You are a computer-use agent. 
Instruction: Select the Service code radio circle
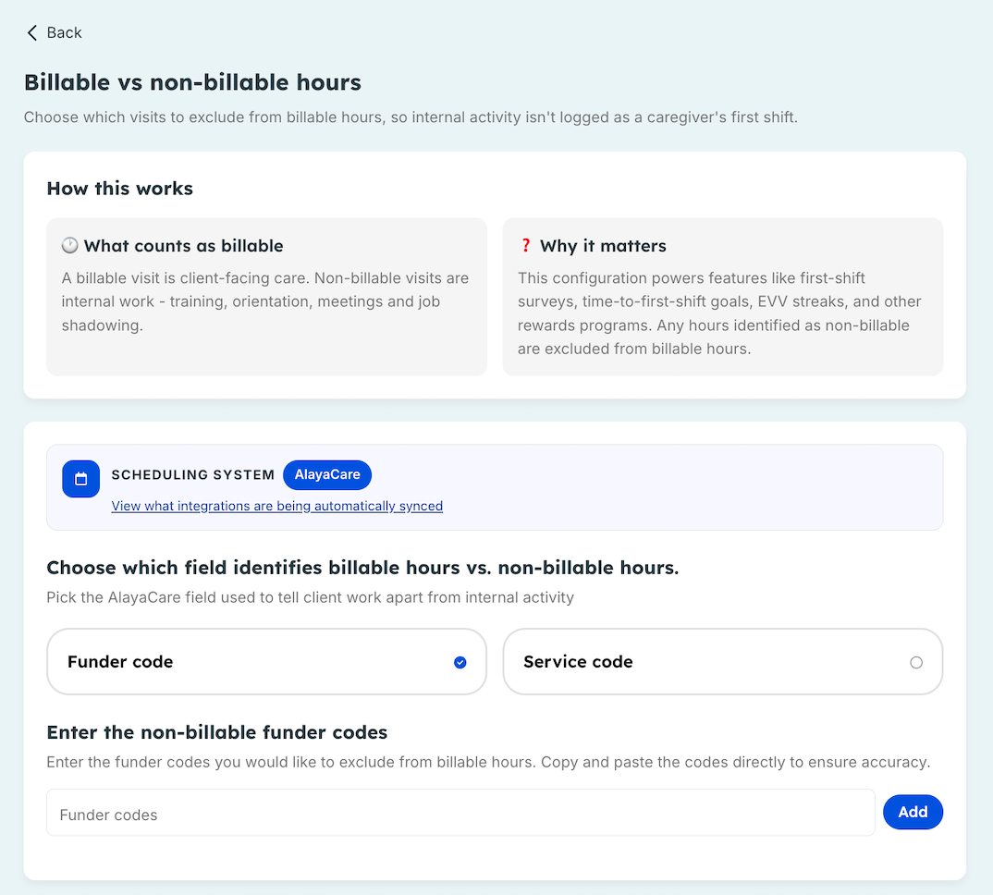pos(916,663)
